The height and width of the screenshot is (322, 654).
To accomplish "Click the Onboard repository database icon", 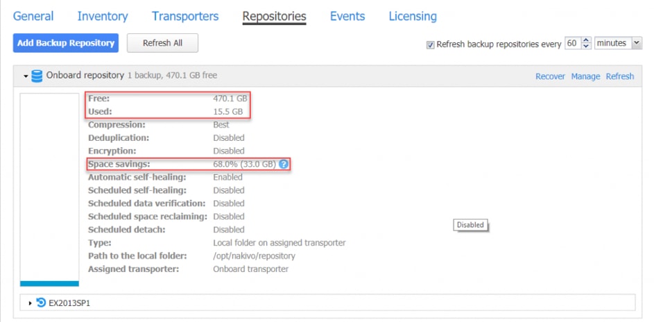I will point(37,76).
